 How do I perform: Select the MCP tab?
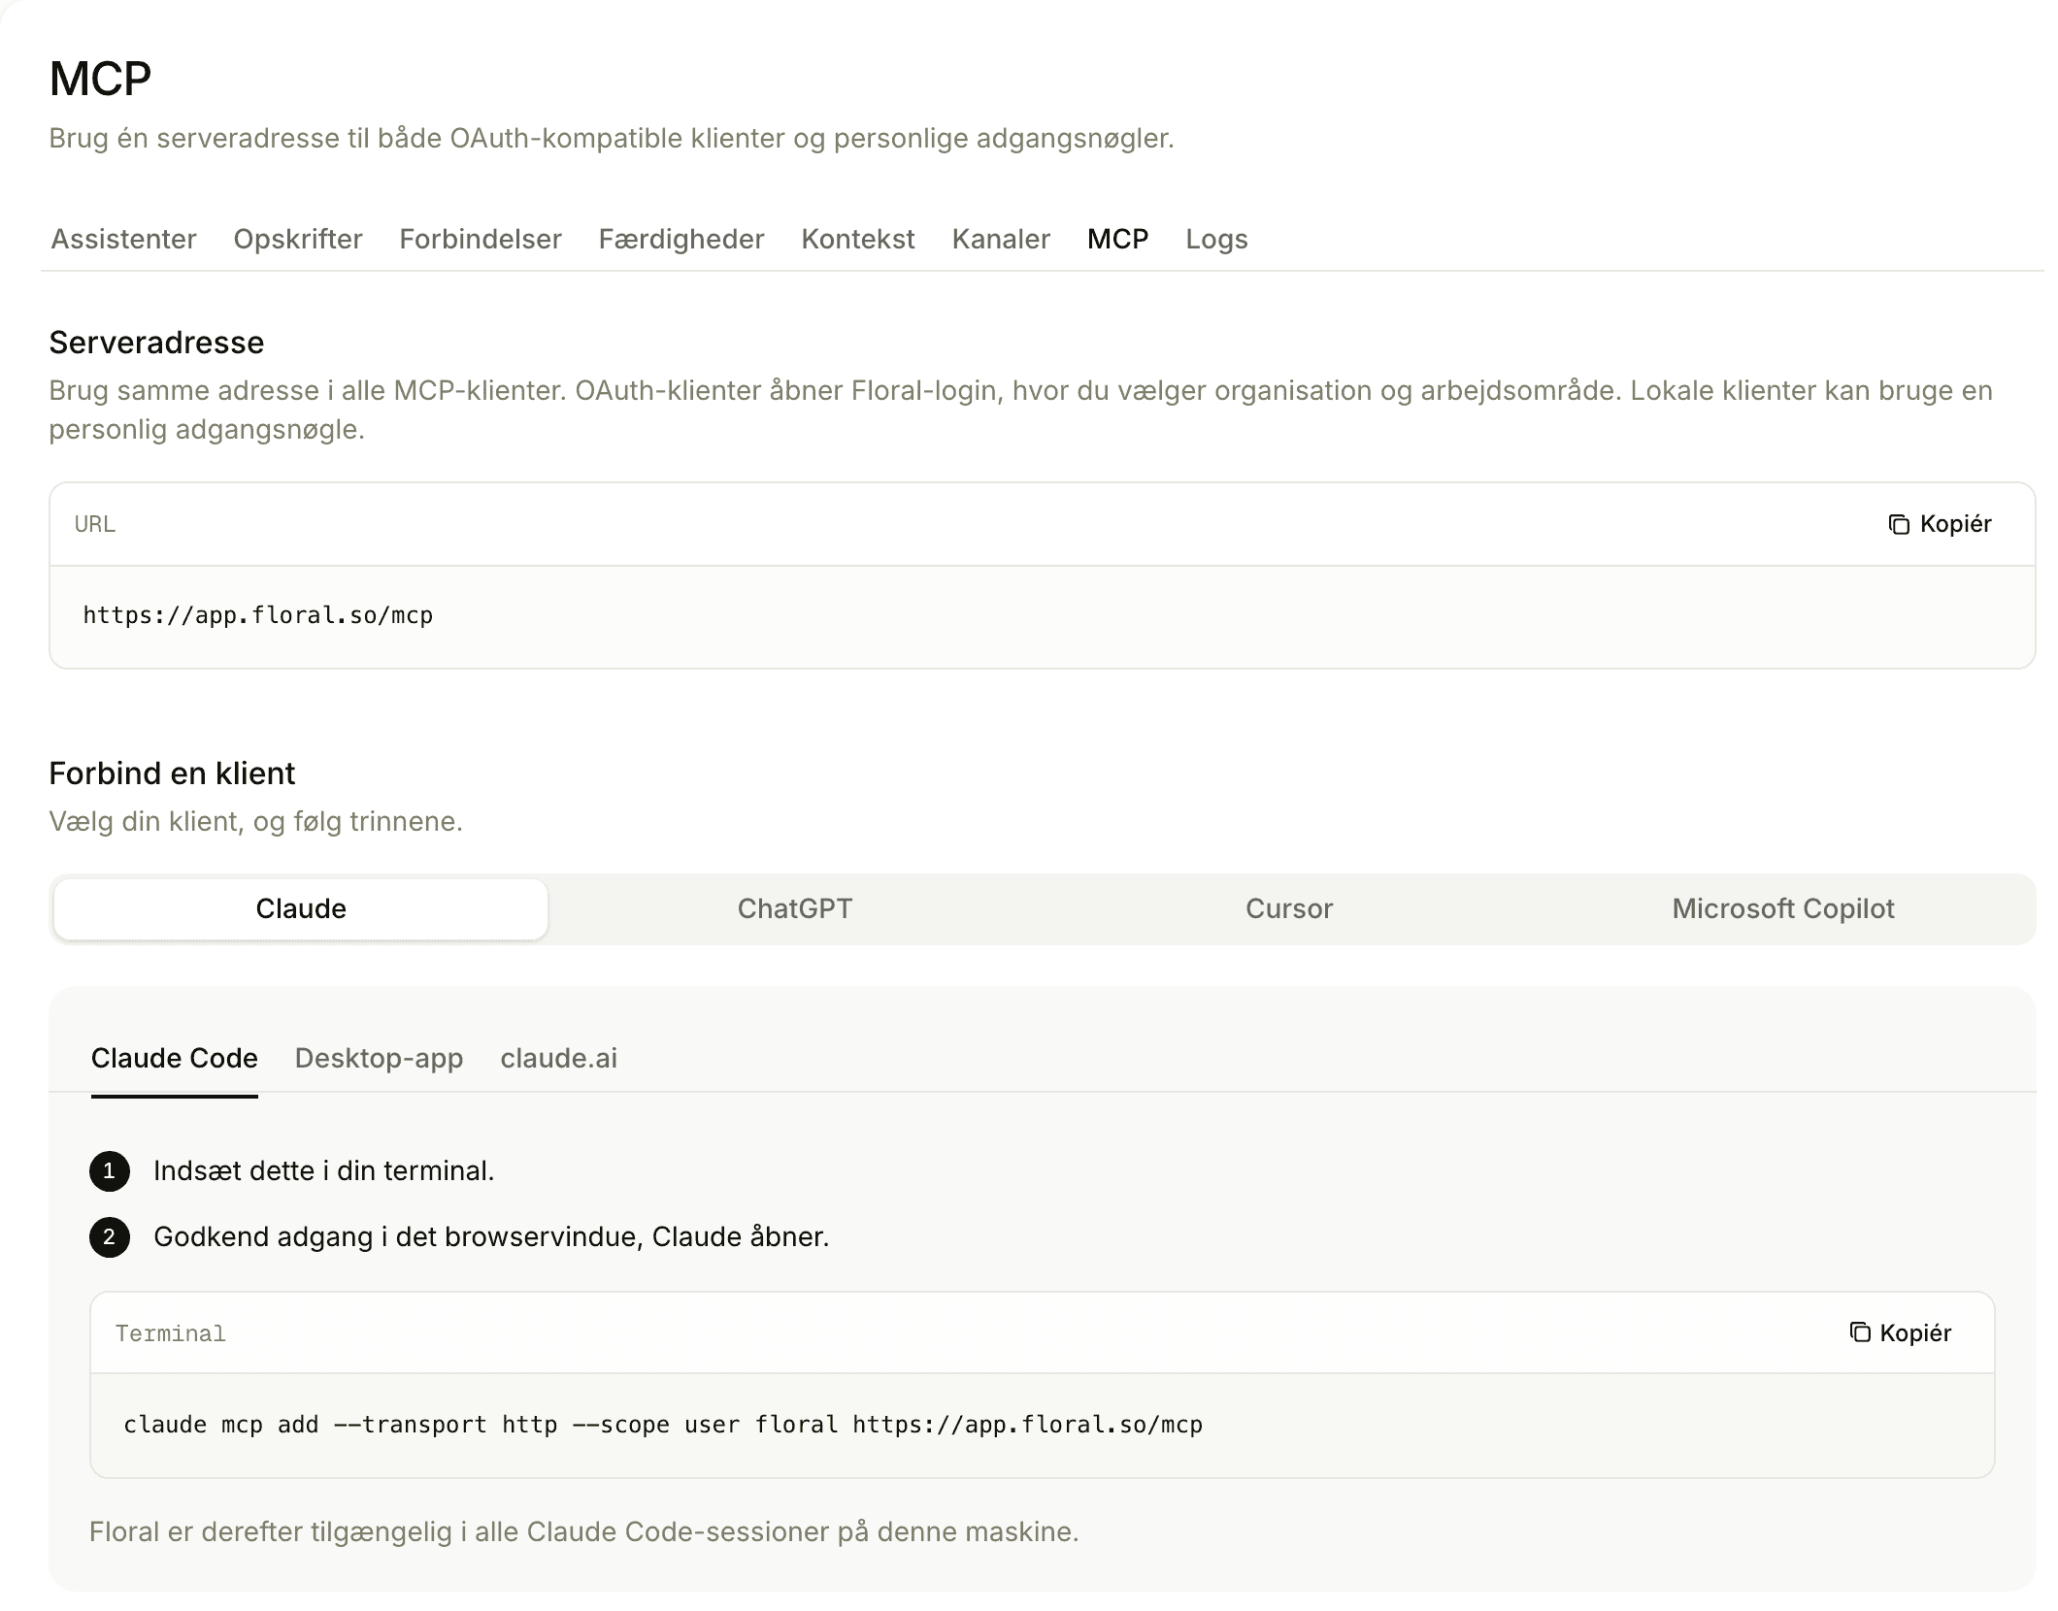1117,239
